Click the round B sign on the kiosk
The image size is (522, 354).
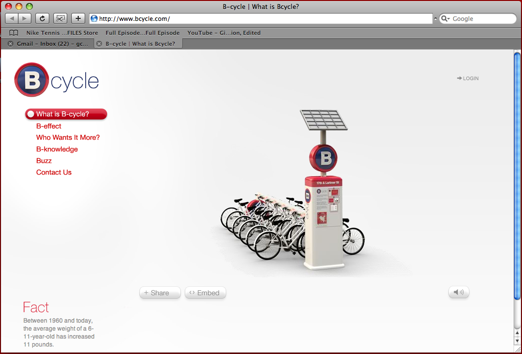(x=323, y=158)
